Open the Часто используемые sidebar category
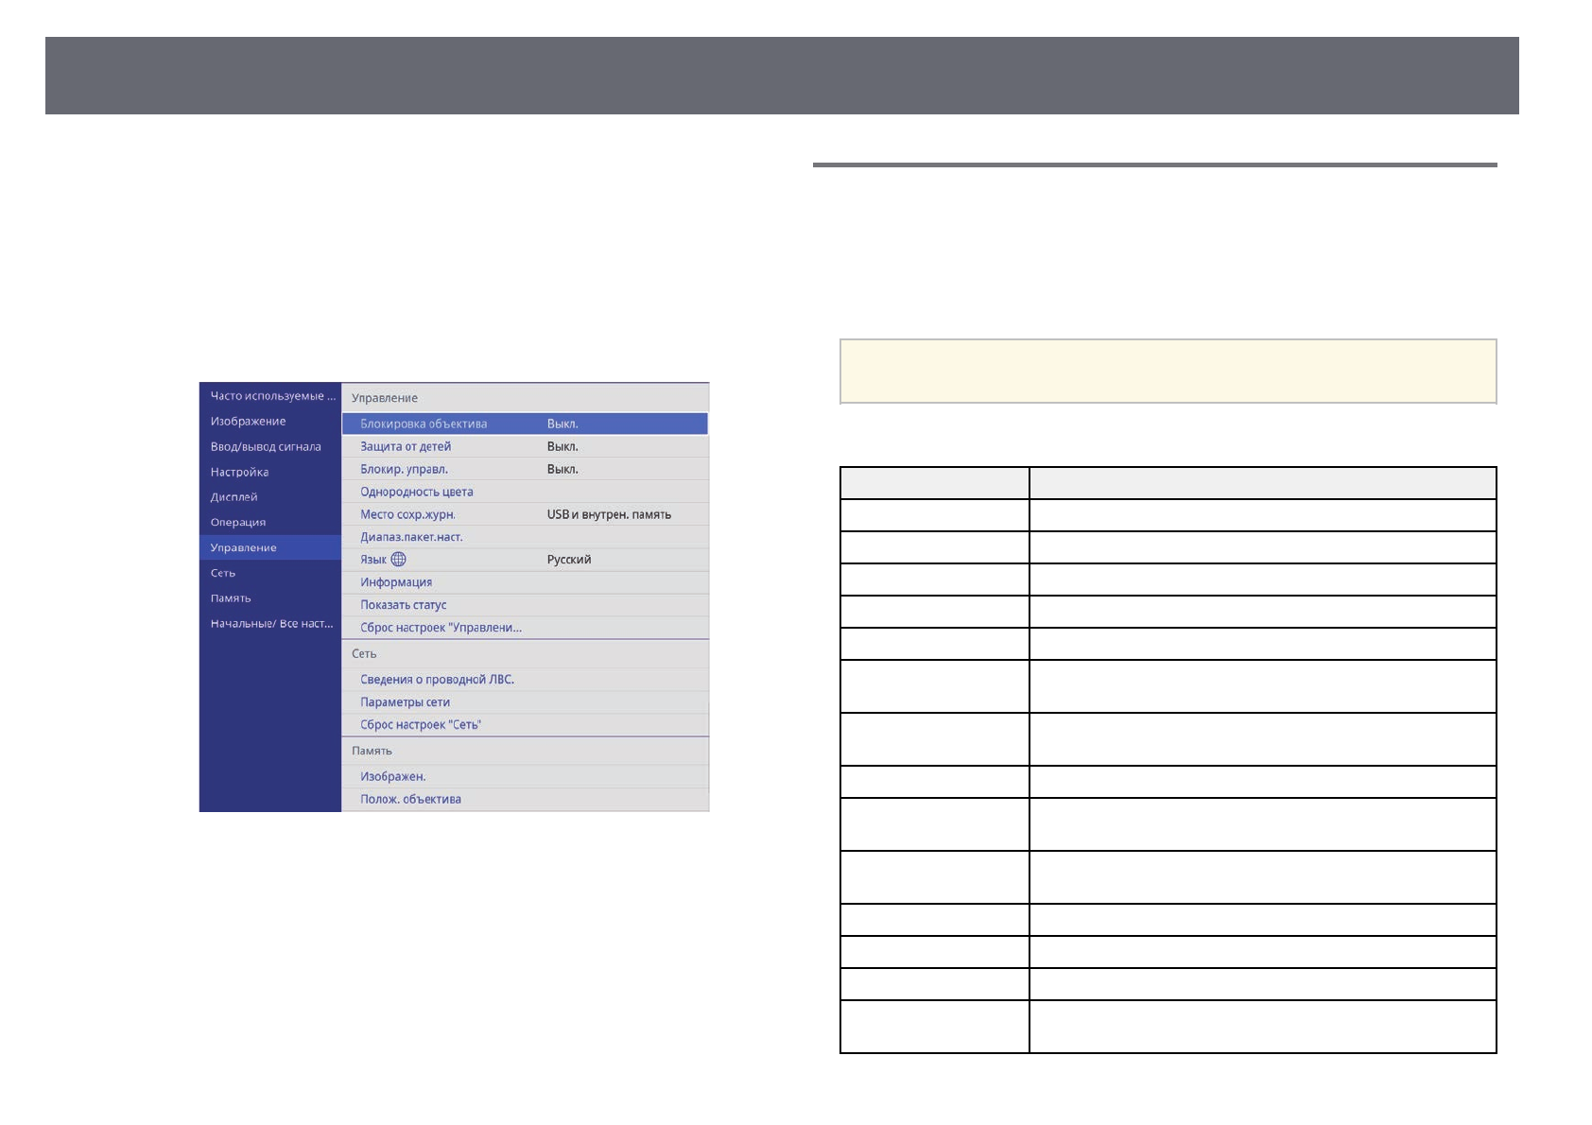This screenshot has height=1125, width=1592. (x=271, y=396)
